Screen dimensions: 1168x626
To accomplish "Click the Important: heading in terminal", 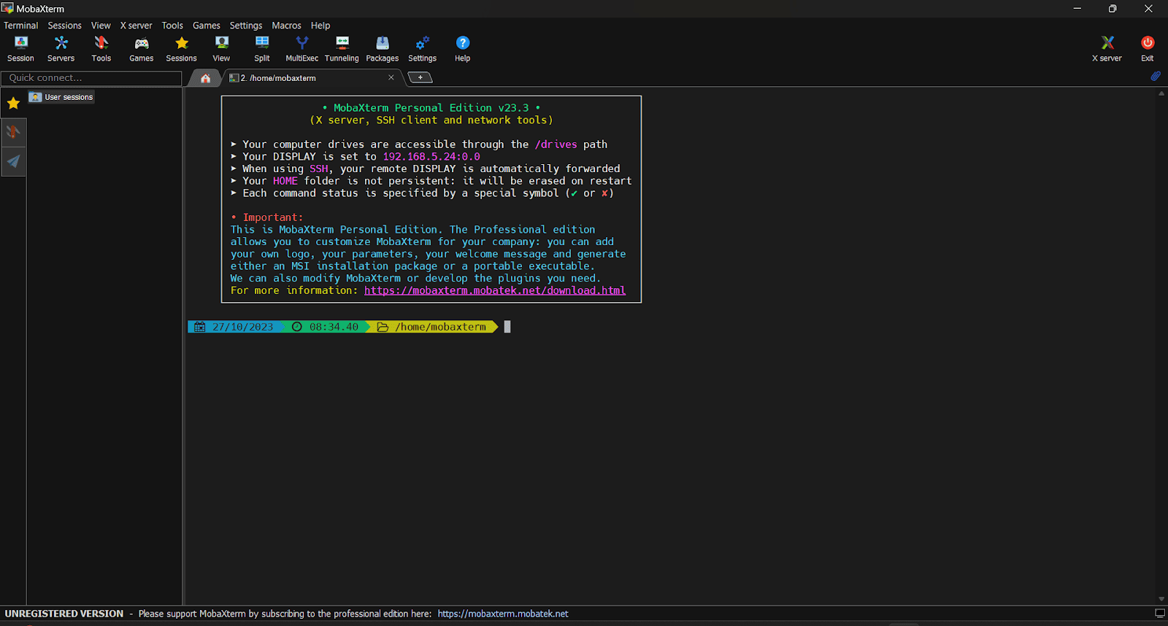I will click(272, 217).
